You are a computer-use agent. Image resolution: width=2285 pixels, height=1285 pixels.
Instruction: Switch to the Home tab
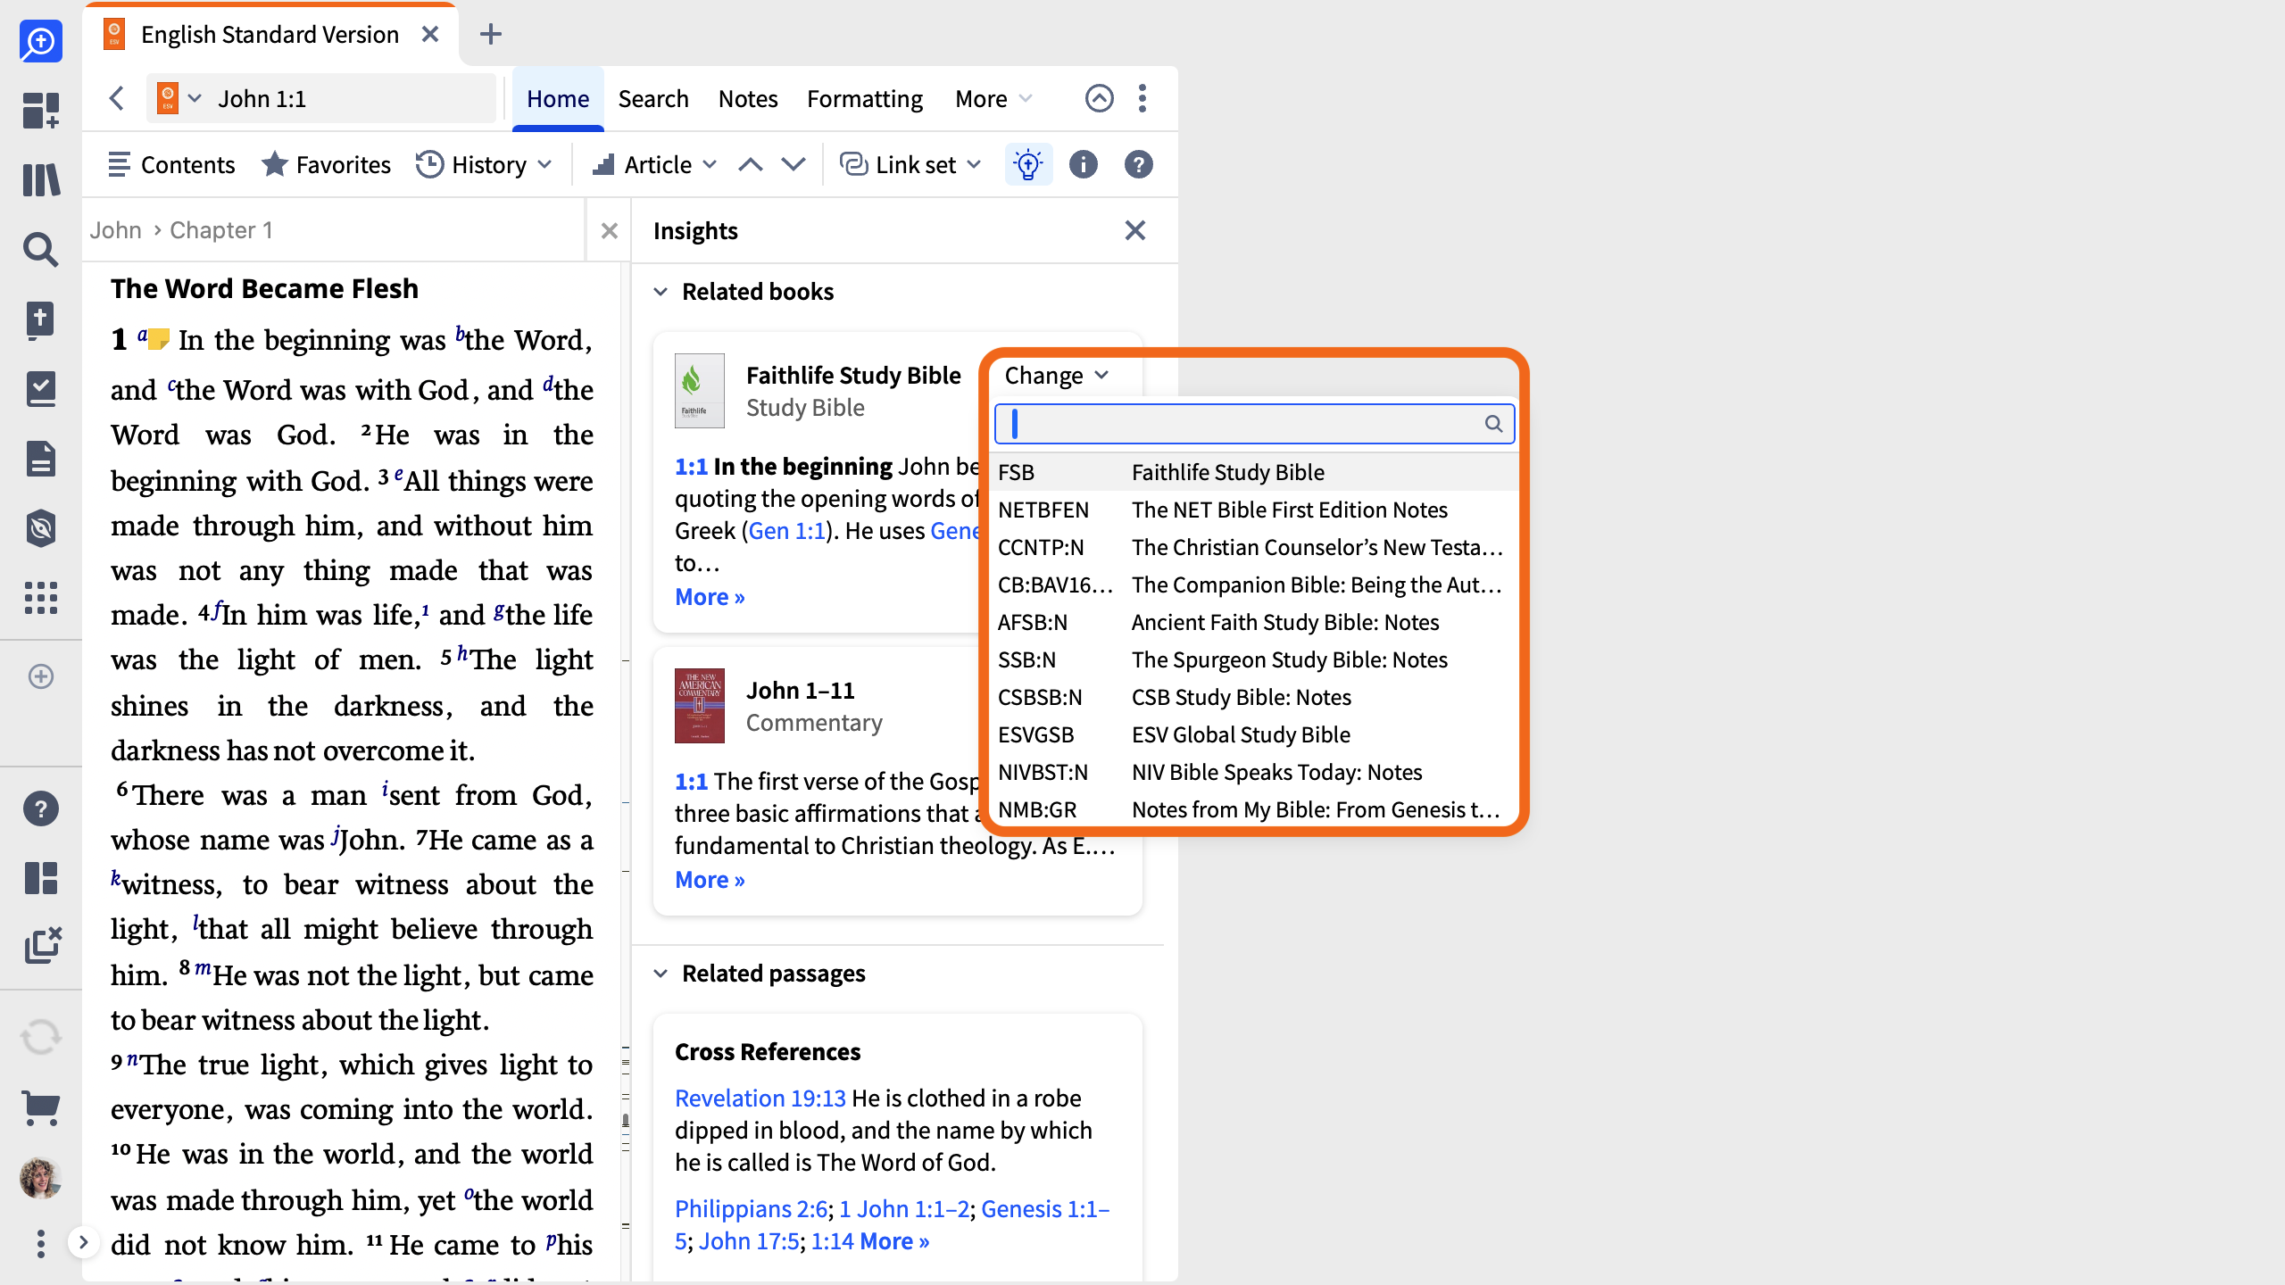[558, 98]
